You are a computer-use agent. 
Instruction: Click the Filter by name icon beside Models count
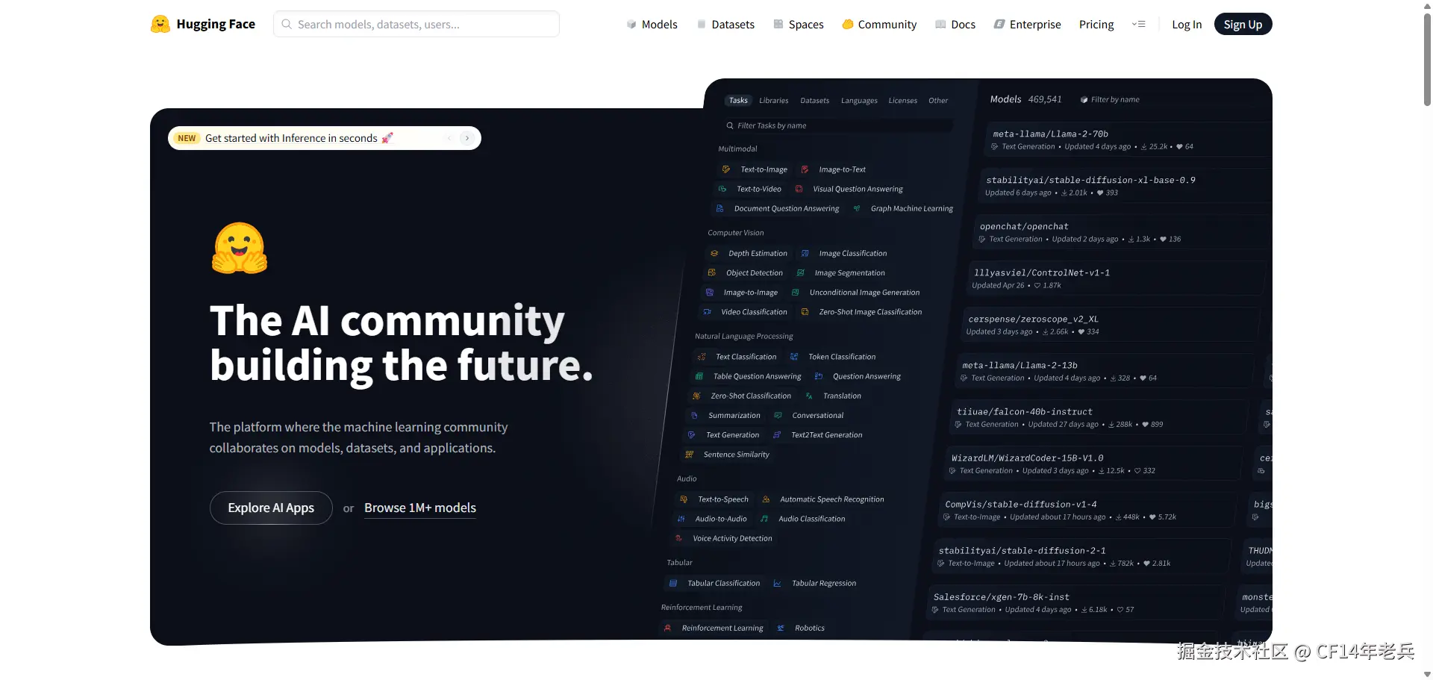coord(1084,100)
